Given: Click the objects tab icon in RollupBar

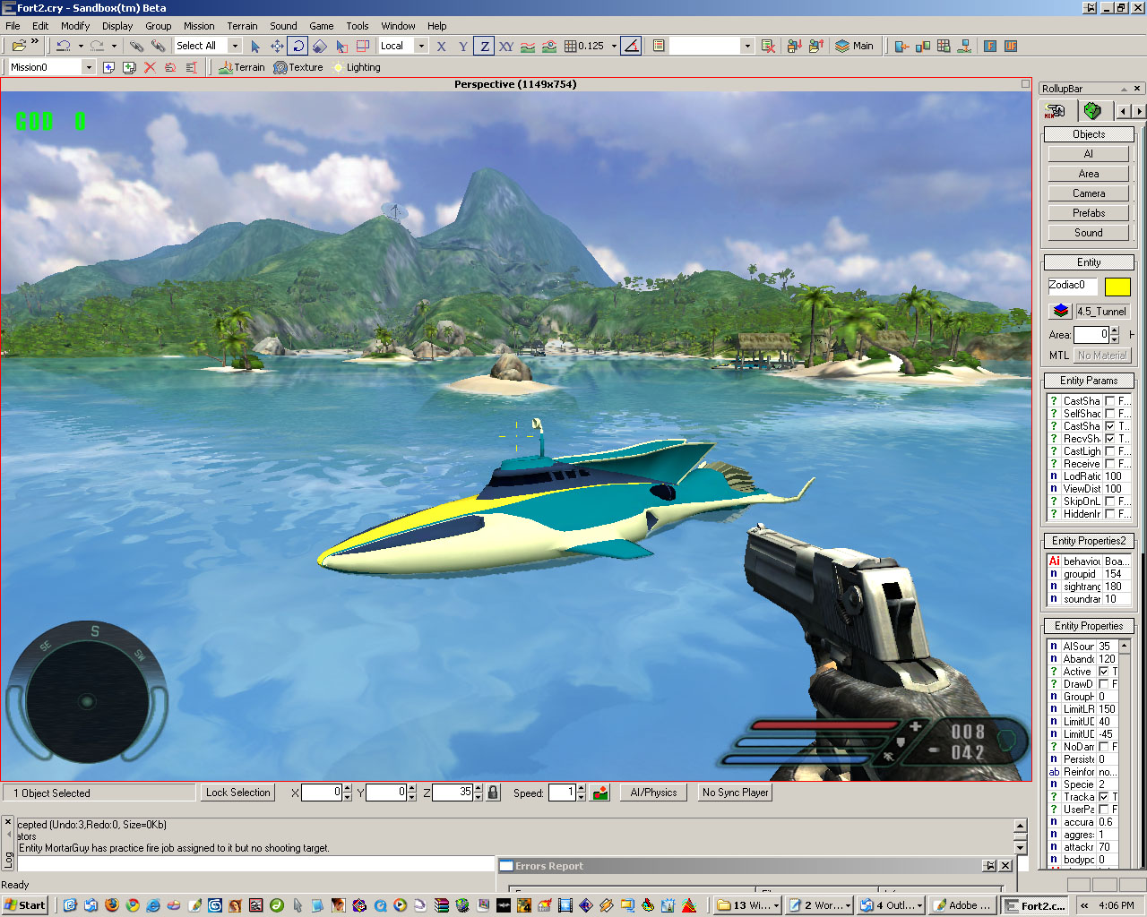Looking at the screenshot, I should click(1056, 111).
